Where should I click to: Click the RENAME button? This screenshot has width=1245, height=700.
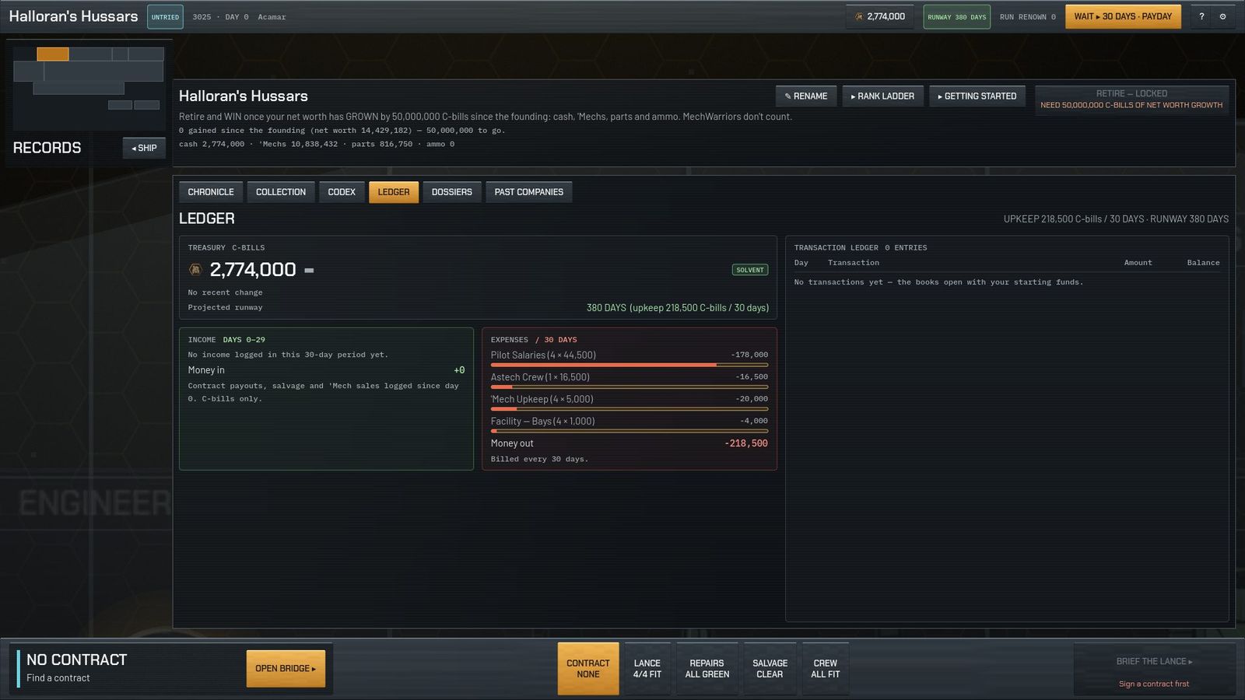point(806,96)
